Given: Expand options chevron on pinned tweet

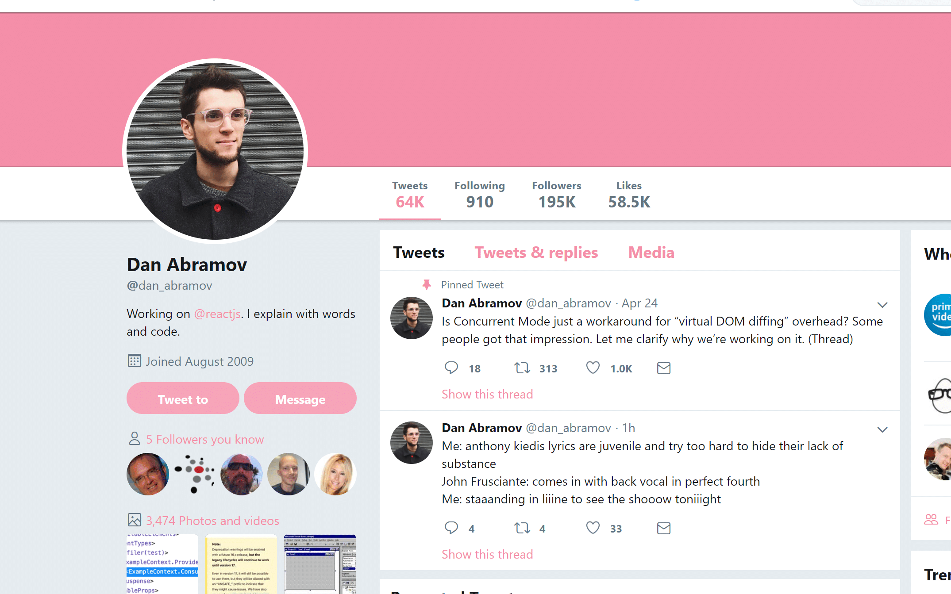Looking at the screenshot, I should pyautogui.click(x=882, y=305).
